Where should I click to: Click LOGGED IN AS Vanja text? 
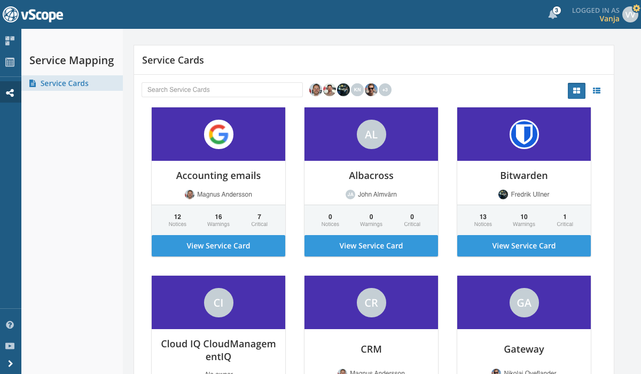point(596,14)
